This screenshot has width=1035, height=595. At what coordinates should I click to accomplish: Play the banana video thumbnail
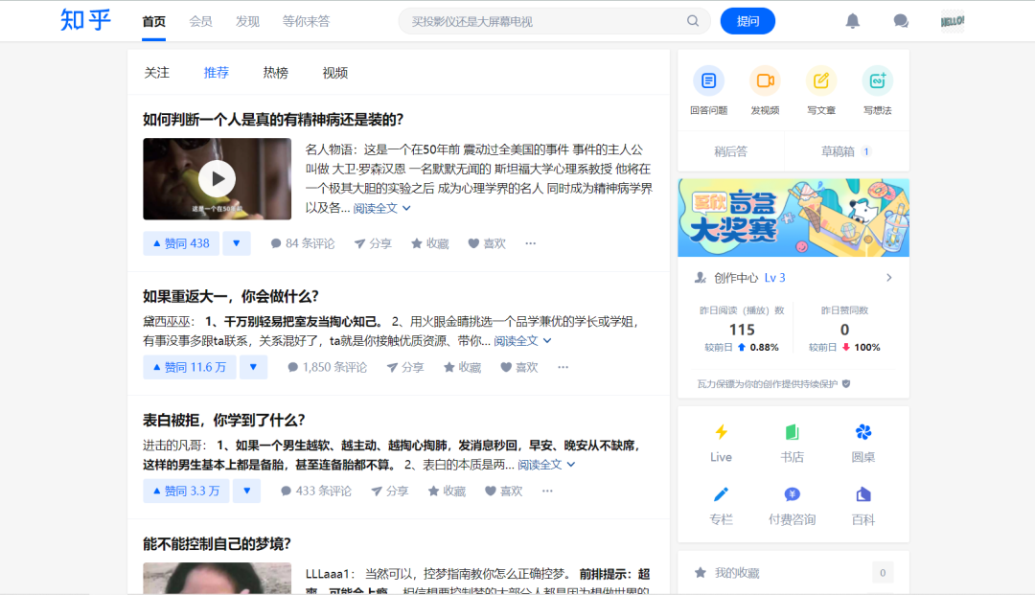pos(218,179)
